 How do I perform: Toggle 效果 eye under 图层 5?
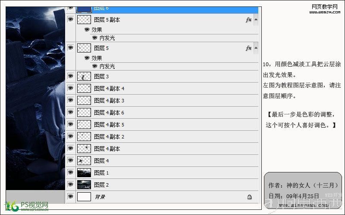coord(87,58)
